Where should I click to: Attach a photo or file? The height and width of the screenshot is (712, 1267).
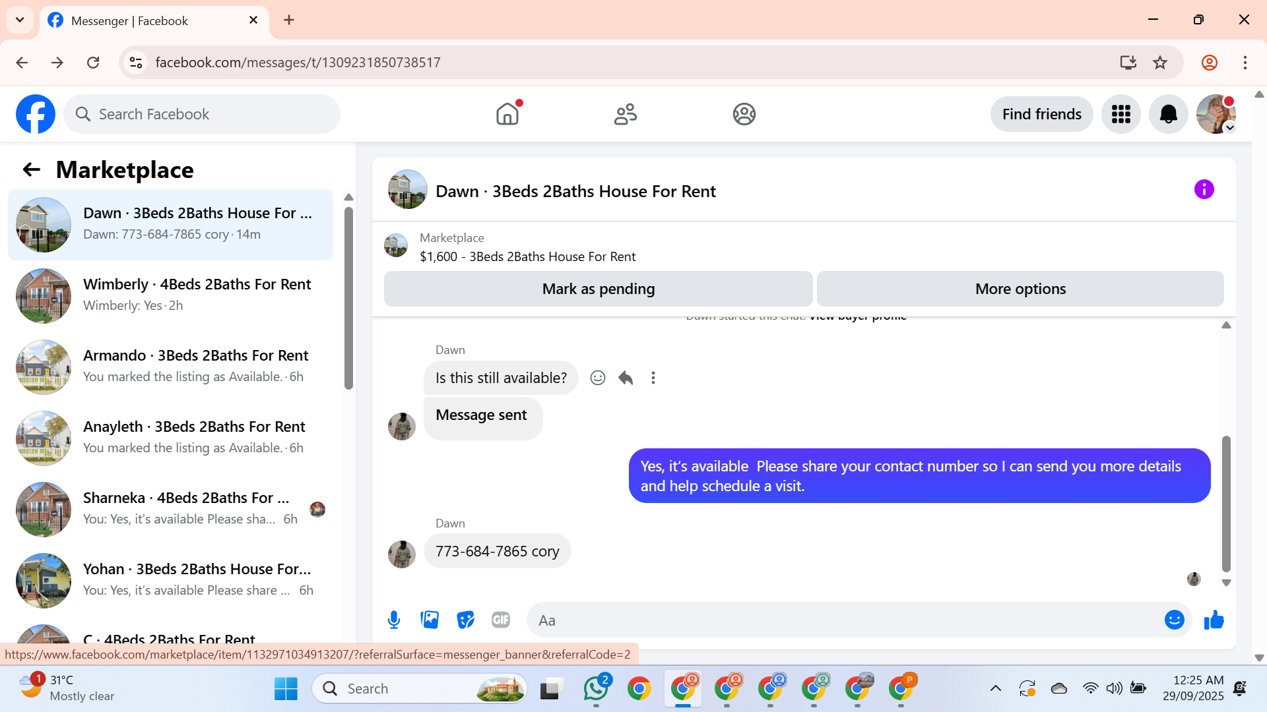[x=430, y=620]
